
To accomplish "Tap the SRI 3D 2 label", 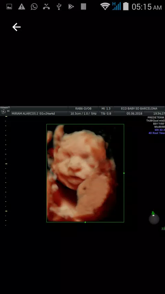I will [x=160, y=130].
